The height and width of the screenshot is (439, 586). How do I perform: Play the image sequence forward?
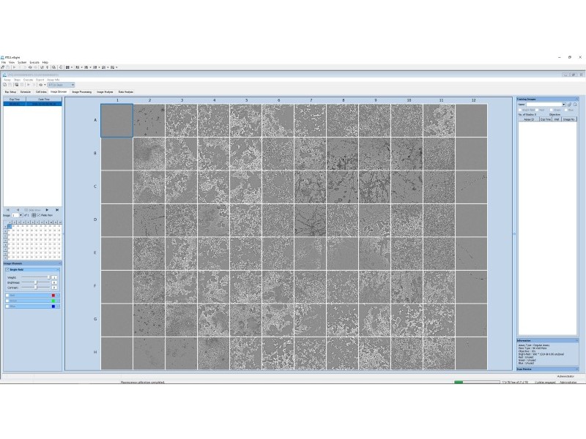[x=47, y=210]
